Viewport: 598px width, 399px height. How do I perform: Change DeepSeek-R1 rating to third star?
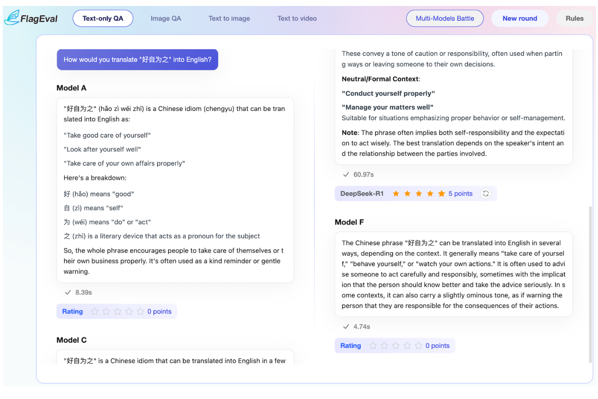click(419, 194)
